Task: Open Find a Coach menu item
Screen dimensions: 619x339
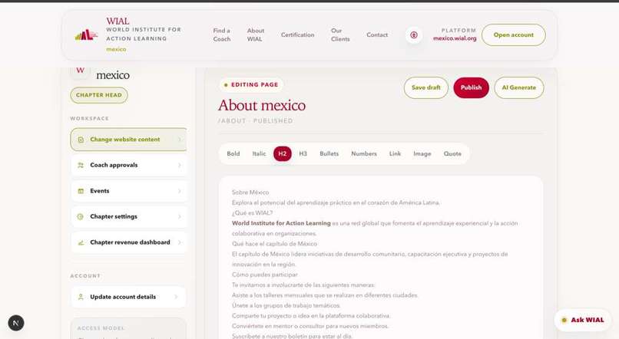Action: coord(221,35)
